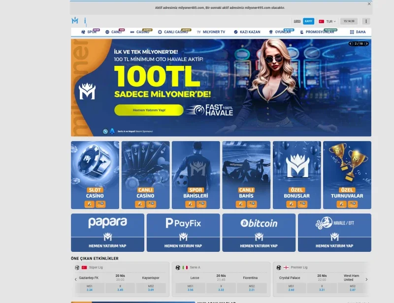Open the CANLI BAHİS card
This screenshot has height=303, width=394.
pyautogui.click(x=246, y=175)
